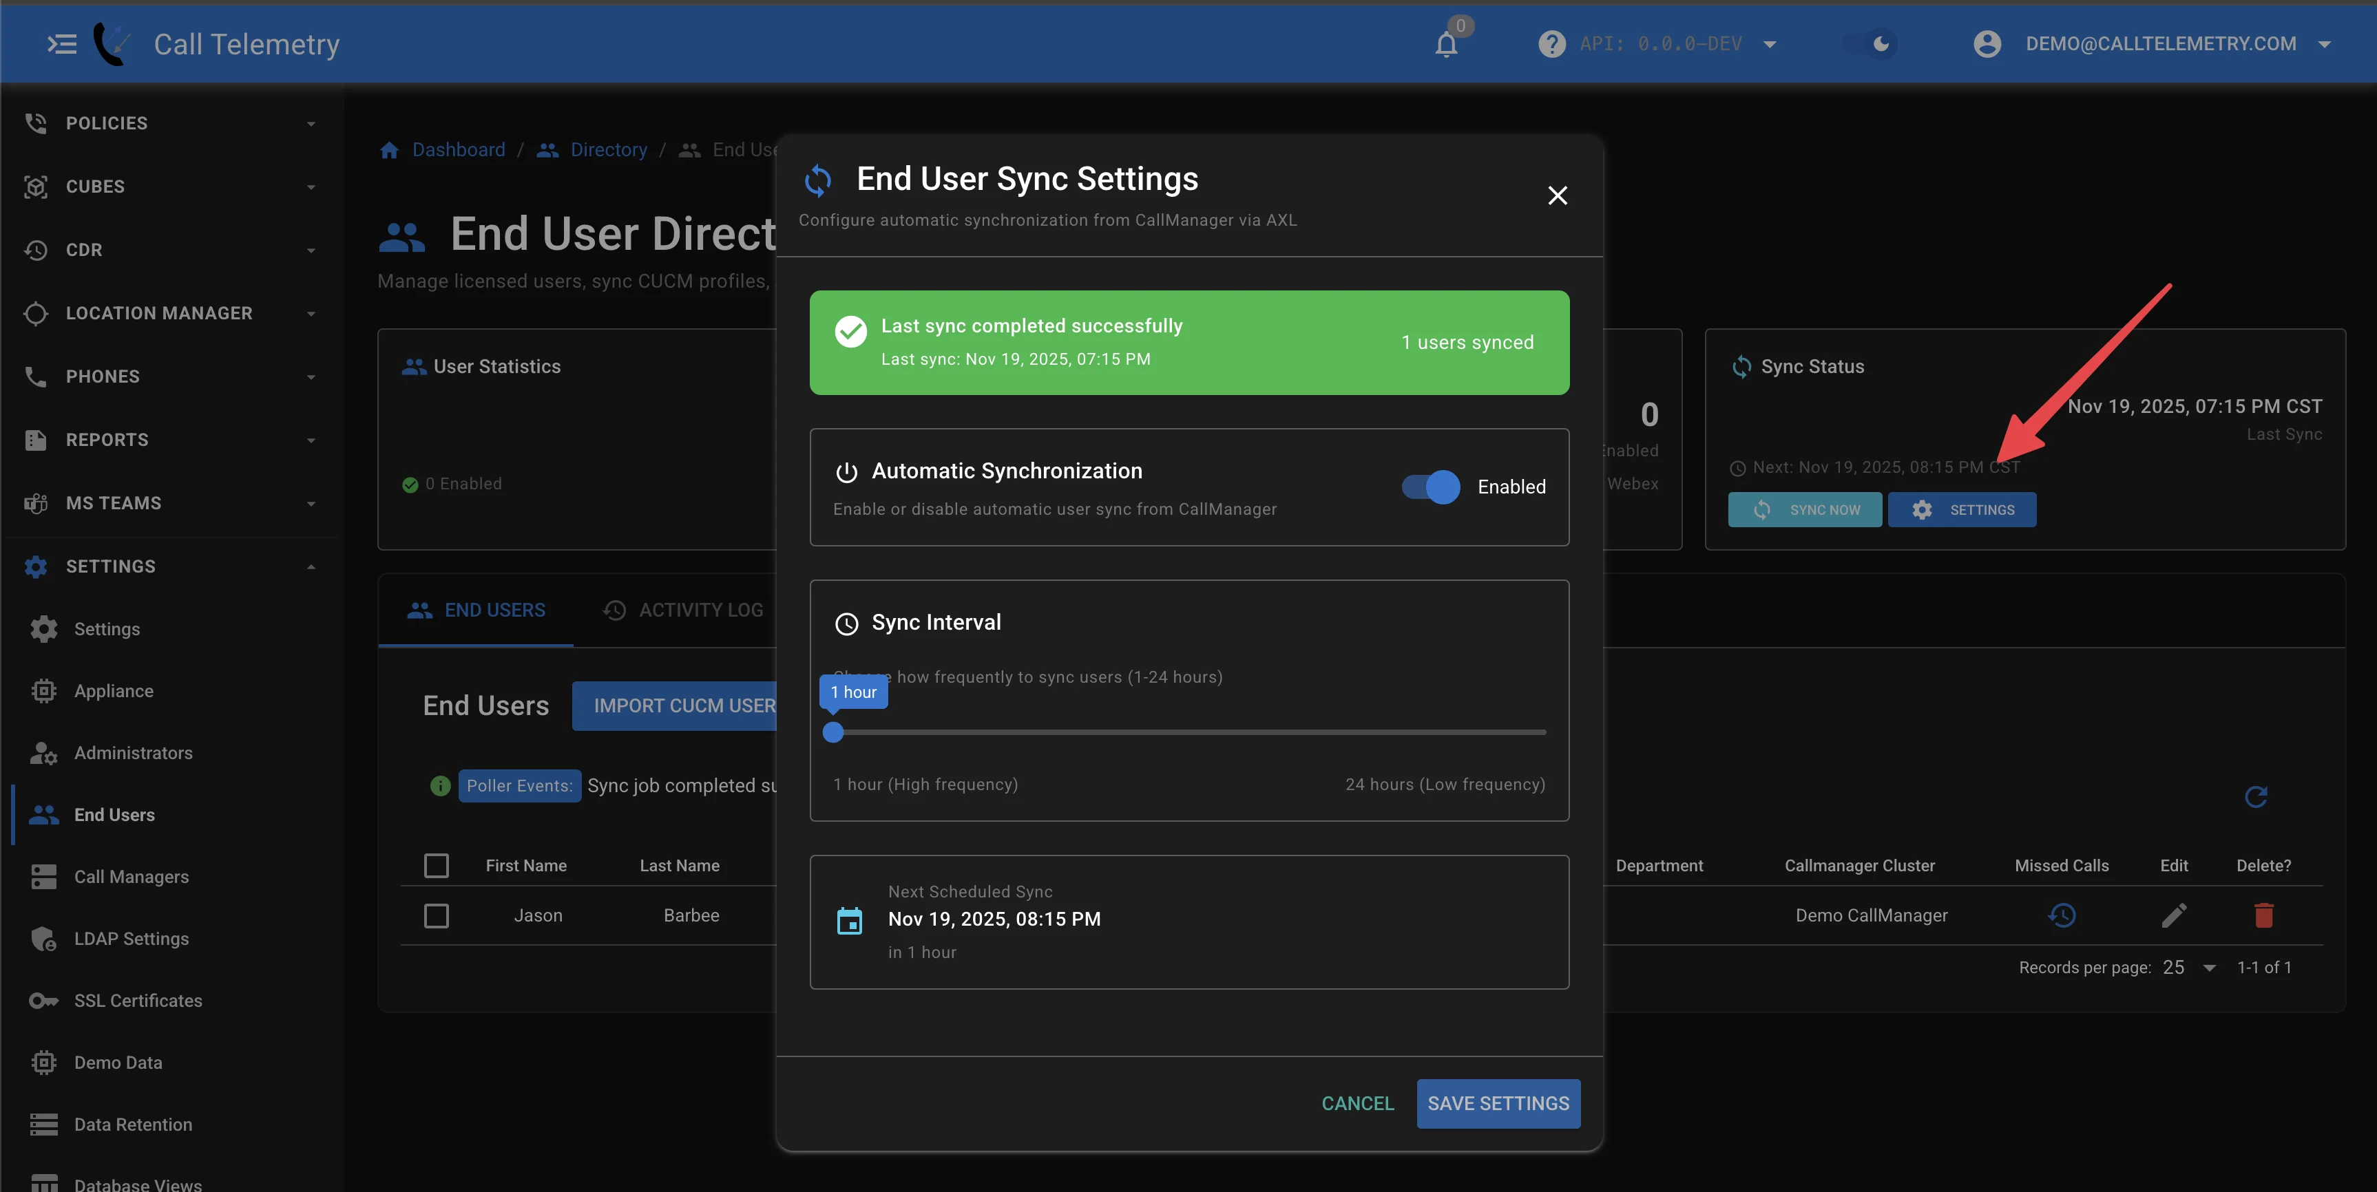
Task: Expand the Phones sidebar section
Action: 173,376
